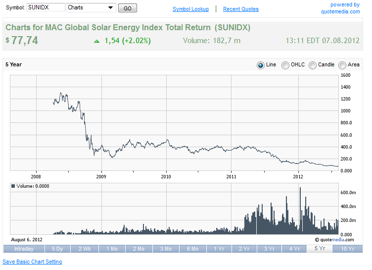Screen dimensions: 372x270
Task: Click the green up-arrow price change icon
Action: [96, 41]
